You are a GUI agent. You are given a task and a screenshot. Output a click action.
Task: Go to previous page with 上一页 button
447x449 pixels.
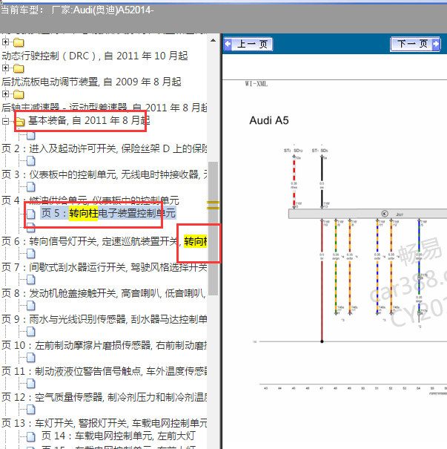pyautogui.click(x=248, y=44)
